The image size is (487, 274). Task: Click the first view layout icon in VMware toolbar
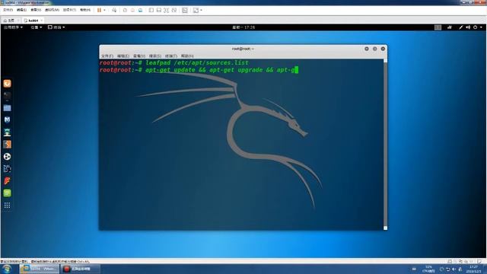click(151, 10)
